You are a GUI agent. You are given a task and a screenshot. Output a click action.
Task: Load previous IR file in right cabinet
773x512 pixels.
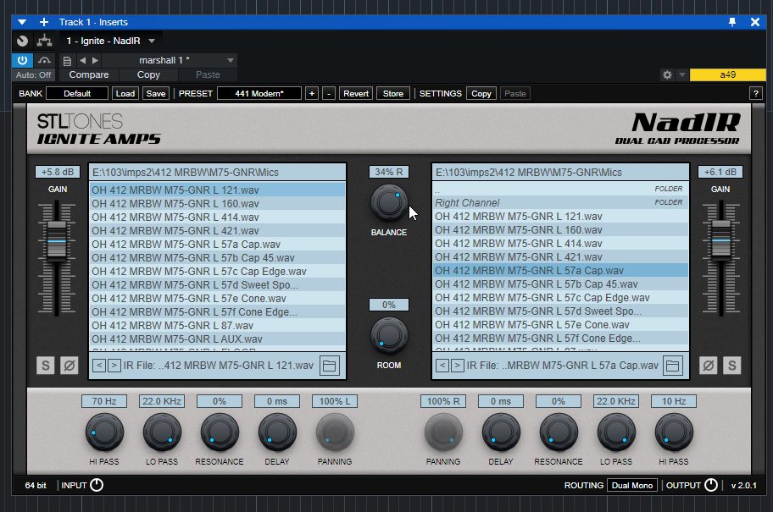(442, 366)
